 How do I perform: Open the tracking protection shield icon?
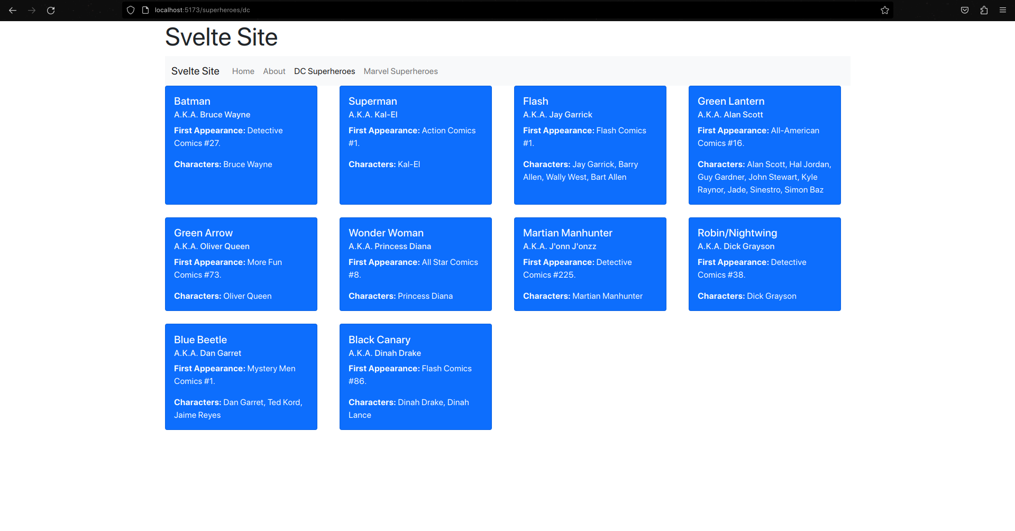tap(131, 10)
